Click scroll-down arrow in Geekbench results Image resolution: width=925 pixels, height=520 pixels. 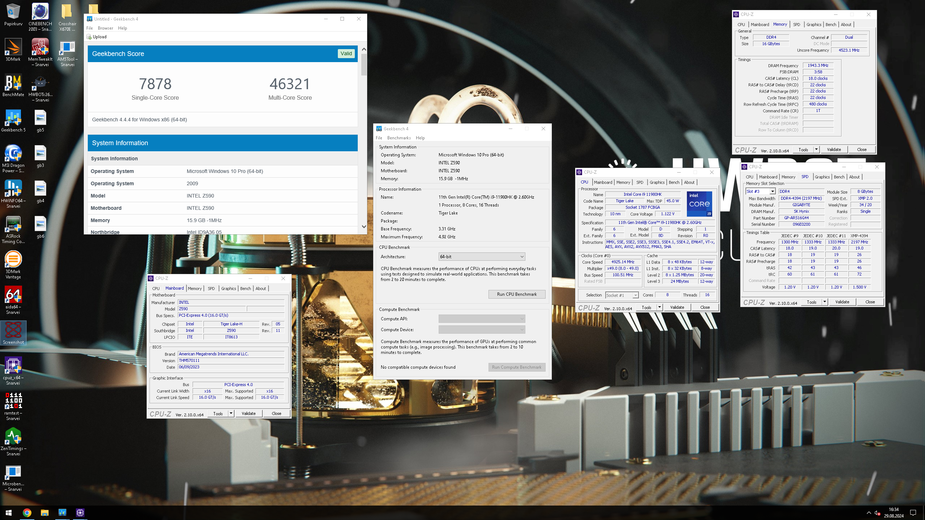coord(364,227)
